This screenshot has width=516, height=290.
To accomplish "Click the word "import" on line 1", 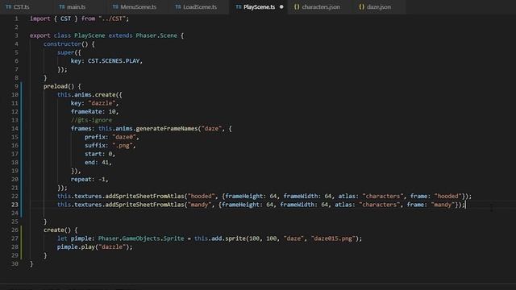I will [x=40, y=19].
